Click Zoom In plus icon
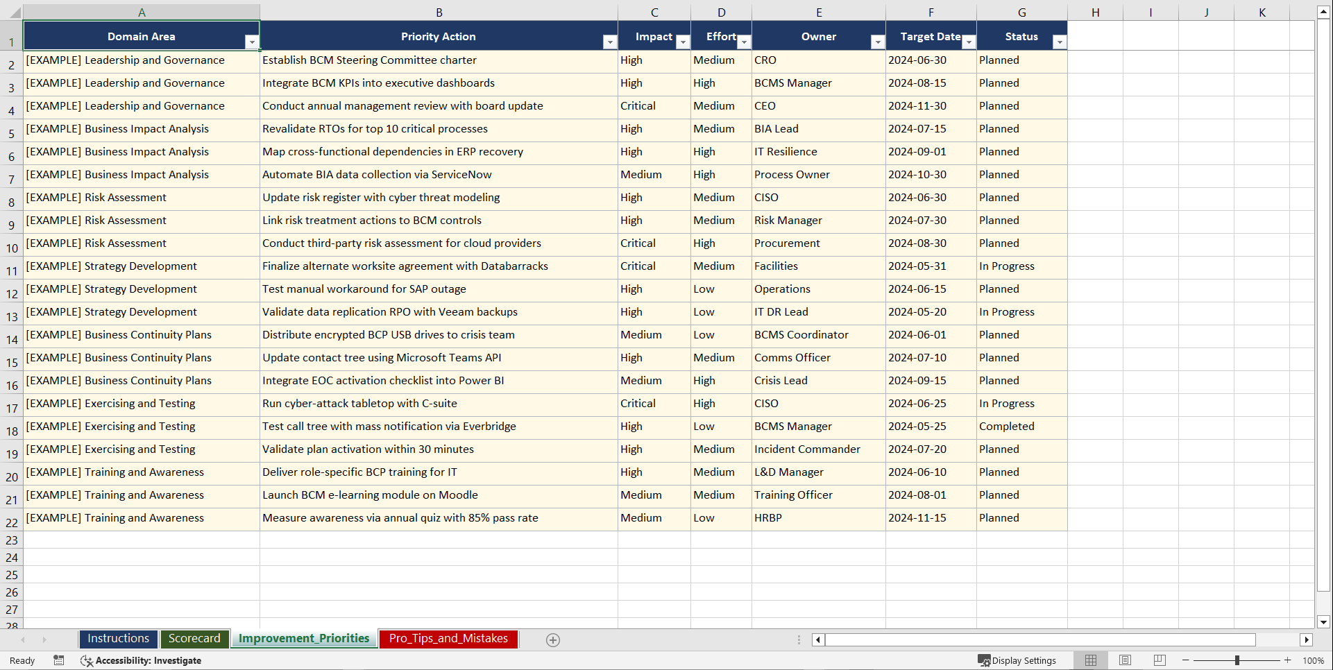1333x670 pixels. click(1287, 660)
